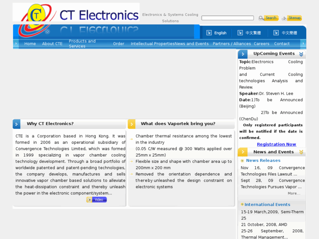Viewport: 319px width, 239px height.
Task: Switch language to English
Action: (220, 33)
